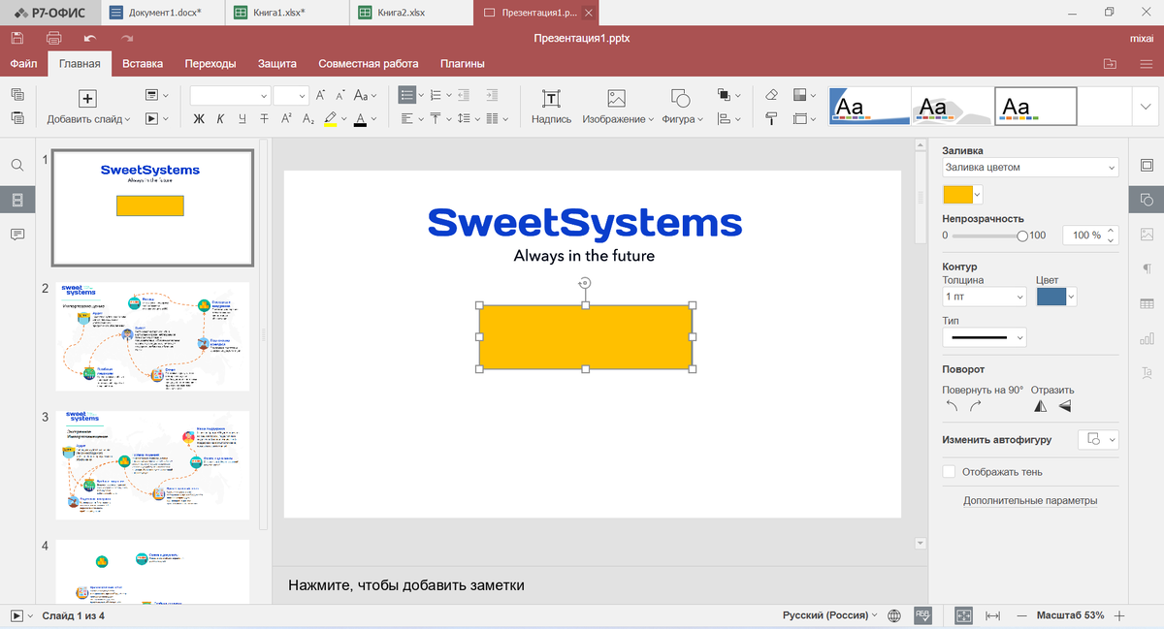Zoom in with the plus button
Viewport: 1164px width, 629px height.
1119,615
